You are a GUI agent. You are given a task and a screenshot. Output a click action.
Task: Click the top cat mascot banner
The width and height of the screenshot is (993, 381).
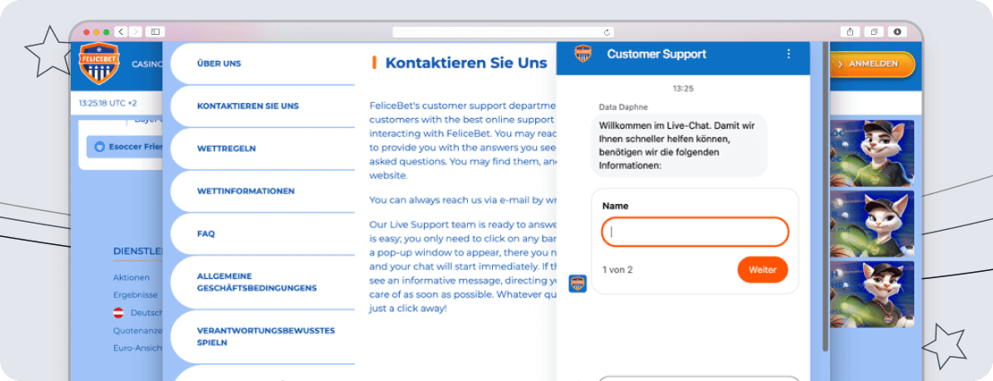pyautogui.click(x=872, y=154)
